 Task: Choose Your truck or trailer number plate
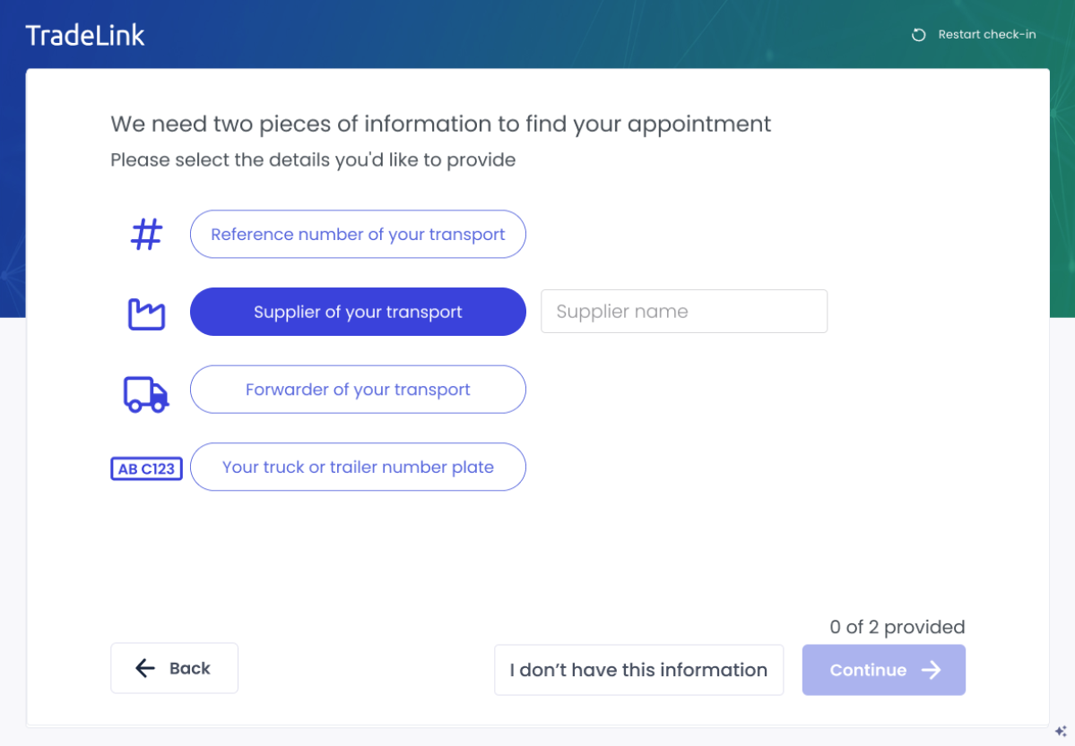tap(358, 467)
